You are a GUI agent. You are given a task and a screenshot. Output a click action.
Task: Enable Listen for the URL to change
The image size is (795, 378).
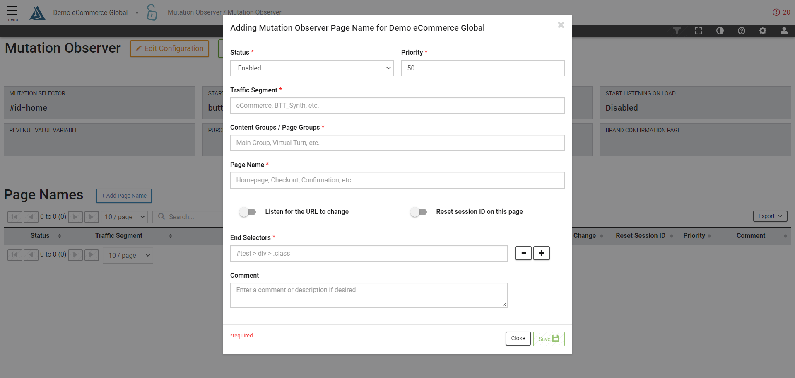point(248,212)
